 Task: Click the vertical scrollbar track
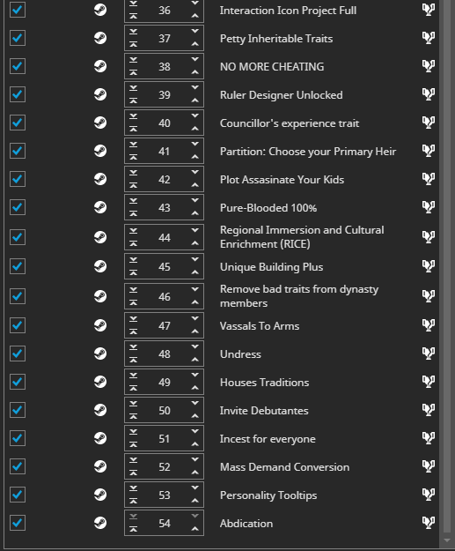coord(447,267)
